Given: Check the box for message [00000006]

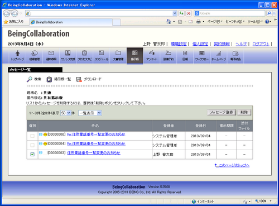Looking at the screenshot, I should tap(32, 136).
